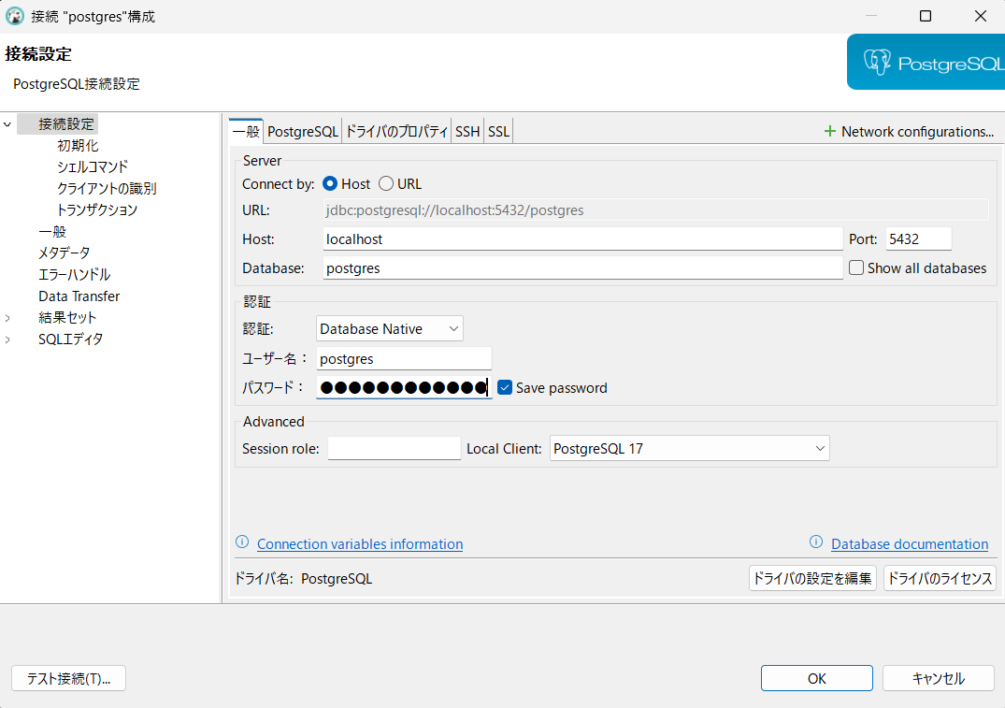
Task: Click the info icon beside Database documentation
Action: 816,542
